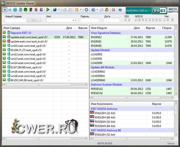Click the grey X stop icon in toolbar
180x147 pixels.
[x=113, y=10]
